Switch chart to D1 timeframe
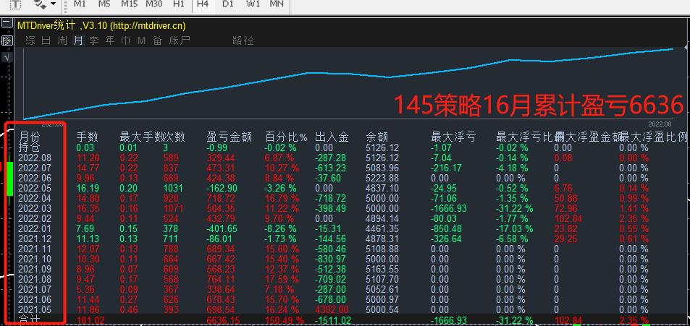This screenshot has width=690, height=326. coord(227,4)
